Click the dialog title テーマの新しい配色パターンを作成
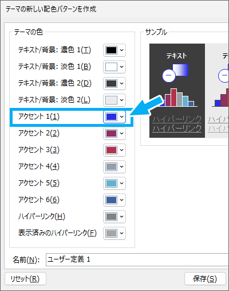The image size is (229, 291). [51, 9]
